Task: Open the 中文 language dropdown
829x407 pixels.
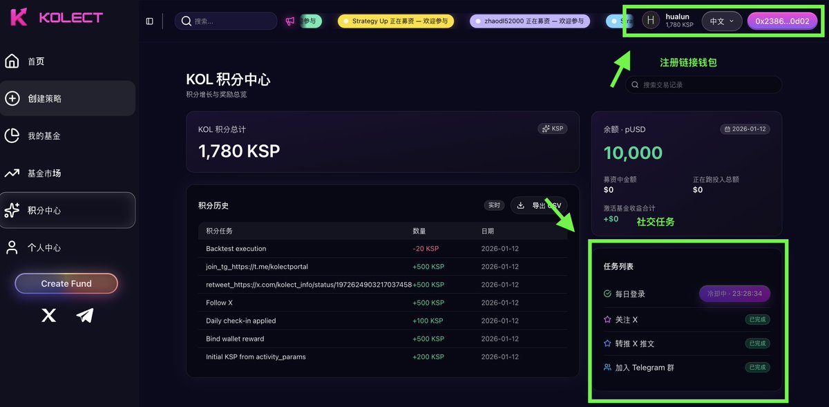Action: click(x=722, y=21)
